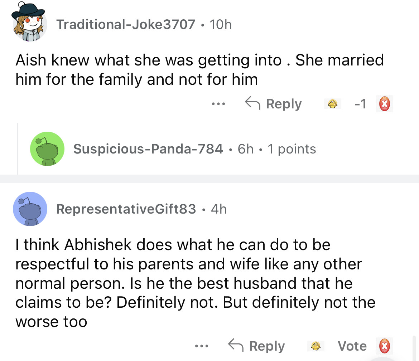Click the blue RepresentativeGift83 avatar
This screenshot has width=419, height=361.
pos(30,209)
